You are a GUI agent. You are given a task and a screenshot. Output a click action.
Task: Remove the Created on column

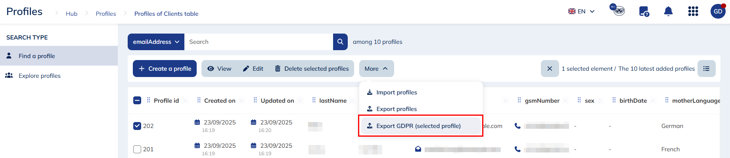[x=242, y=101]
